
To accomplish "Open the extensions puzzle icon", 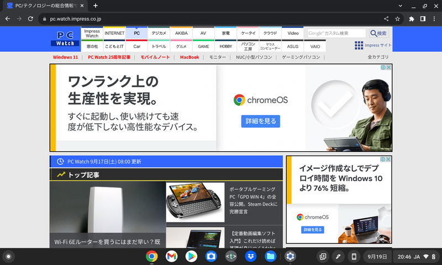I will (x=412, y=19).
